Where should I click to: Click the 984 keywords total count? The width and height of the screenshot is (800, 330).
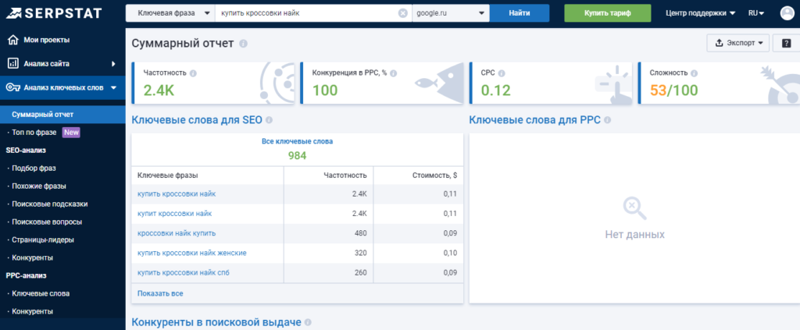pyautogui.click(x=297, y=156)
